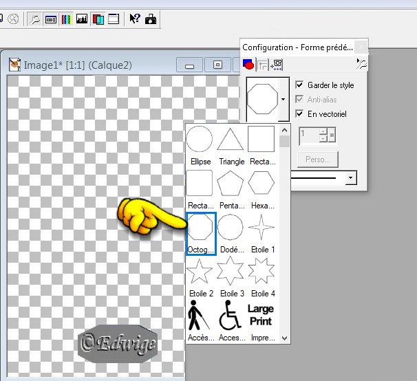Open the toolbox icon in toolbar

coord(151,19)
